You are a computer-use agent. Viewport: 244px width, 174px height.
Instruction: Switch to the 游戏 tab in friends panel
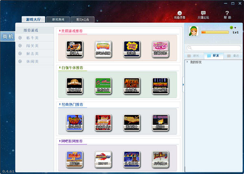194,56
